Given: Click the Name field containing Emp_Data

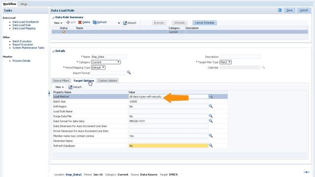Looking at the screenshot, I should [109, 57].
